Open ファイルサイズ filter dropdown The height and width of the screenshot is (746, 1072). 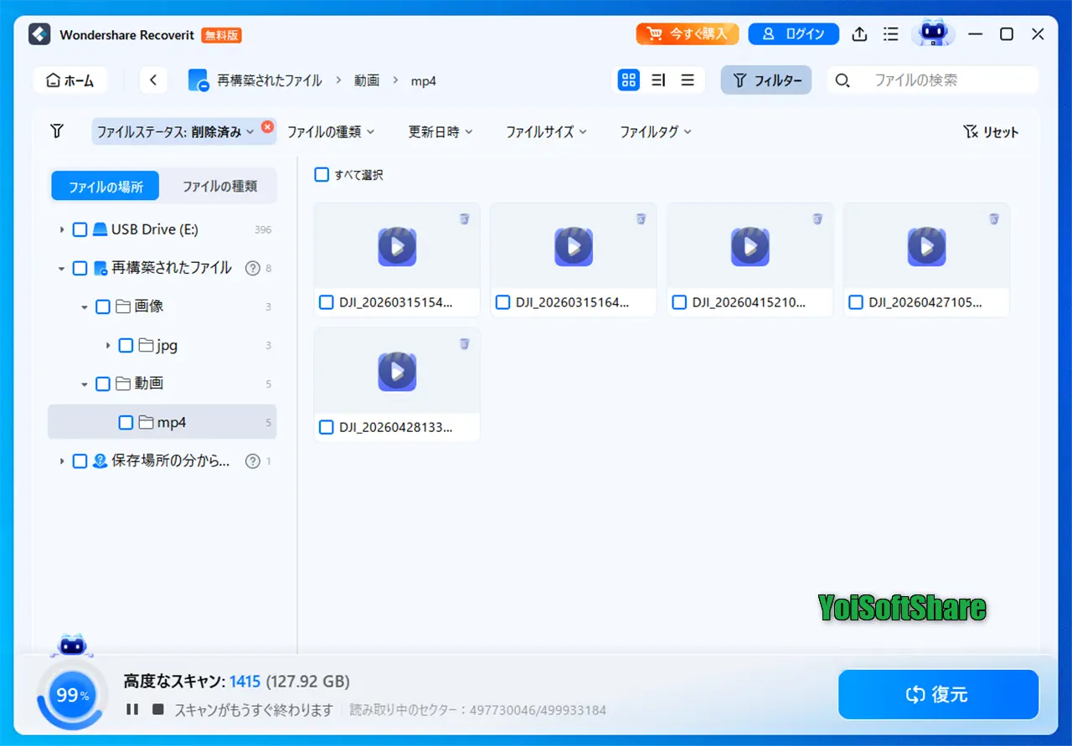tap(547, 131)
